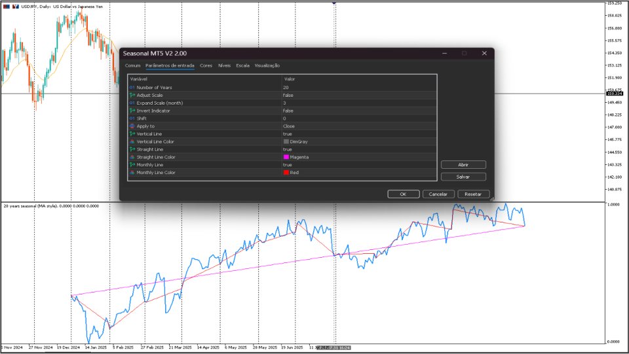Click the Shift parameter integer icon
This screenshot has height=354, width=629.
pyautogui.click(x=132, y=118)
